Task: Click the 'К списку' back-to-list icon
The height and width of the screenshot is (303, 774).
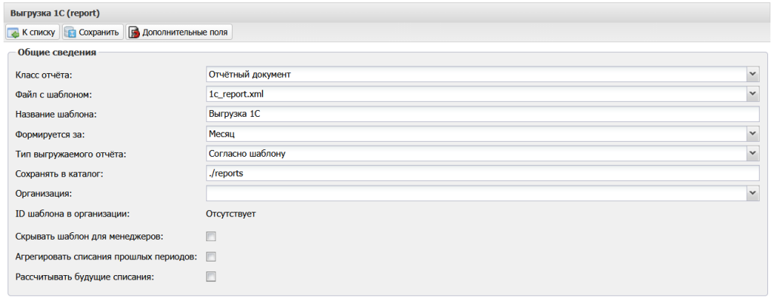Action: (x=13, y=32)
